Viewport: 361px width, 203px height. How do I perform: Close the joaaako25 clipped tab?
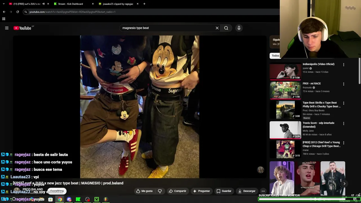pyautogui.click(x=138, y=4)
